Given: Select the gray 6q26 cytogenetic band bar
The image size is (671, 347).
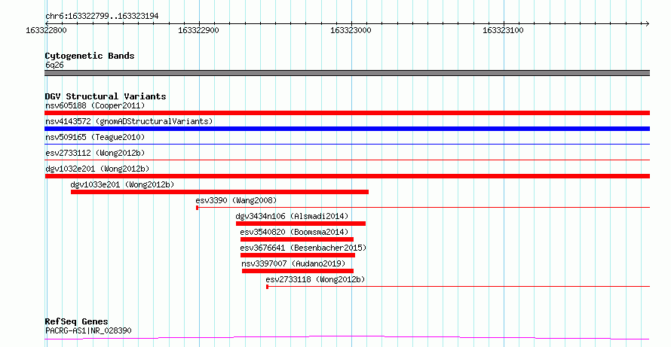Looking at the screenshot, I should point(347,73).
